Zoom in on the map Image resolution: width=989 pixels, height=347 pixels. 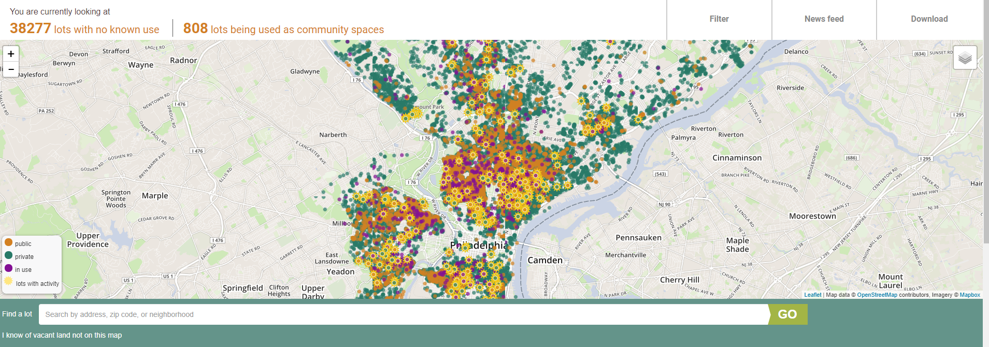click(x=11, y=54)
